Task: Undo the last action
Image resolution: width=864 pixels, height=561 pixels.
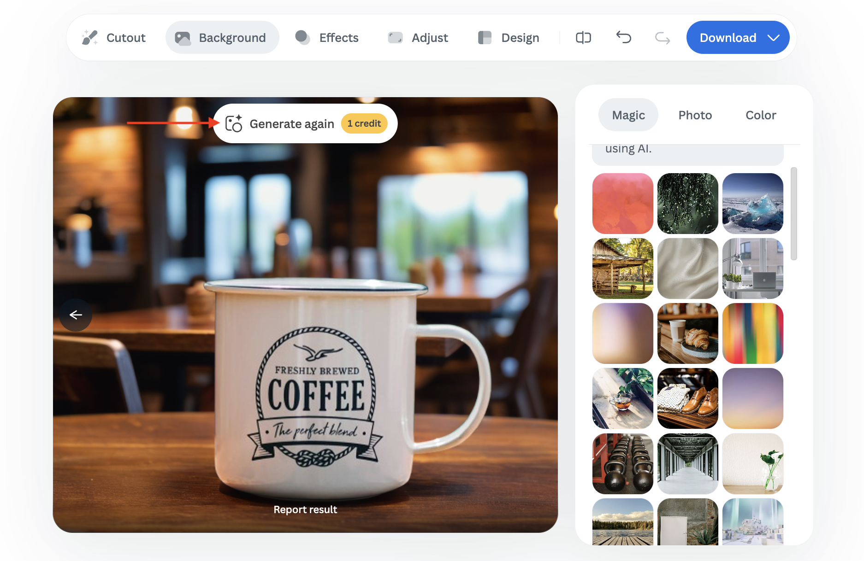Action: (x=623, y=37)
